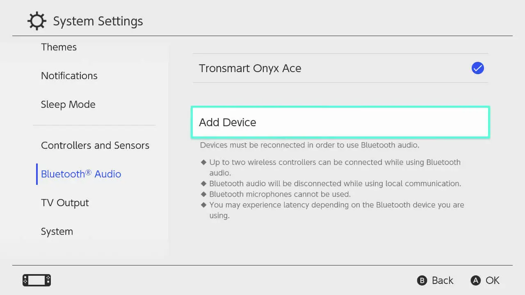The height and width of the screenshot is (295, 525).
Task: Go to Notifications settings
Action: coord(69,76)
